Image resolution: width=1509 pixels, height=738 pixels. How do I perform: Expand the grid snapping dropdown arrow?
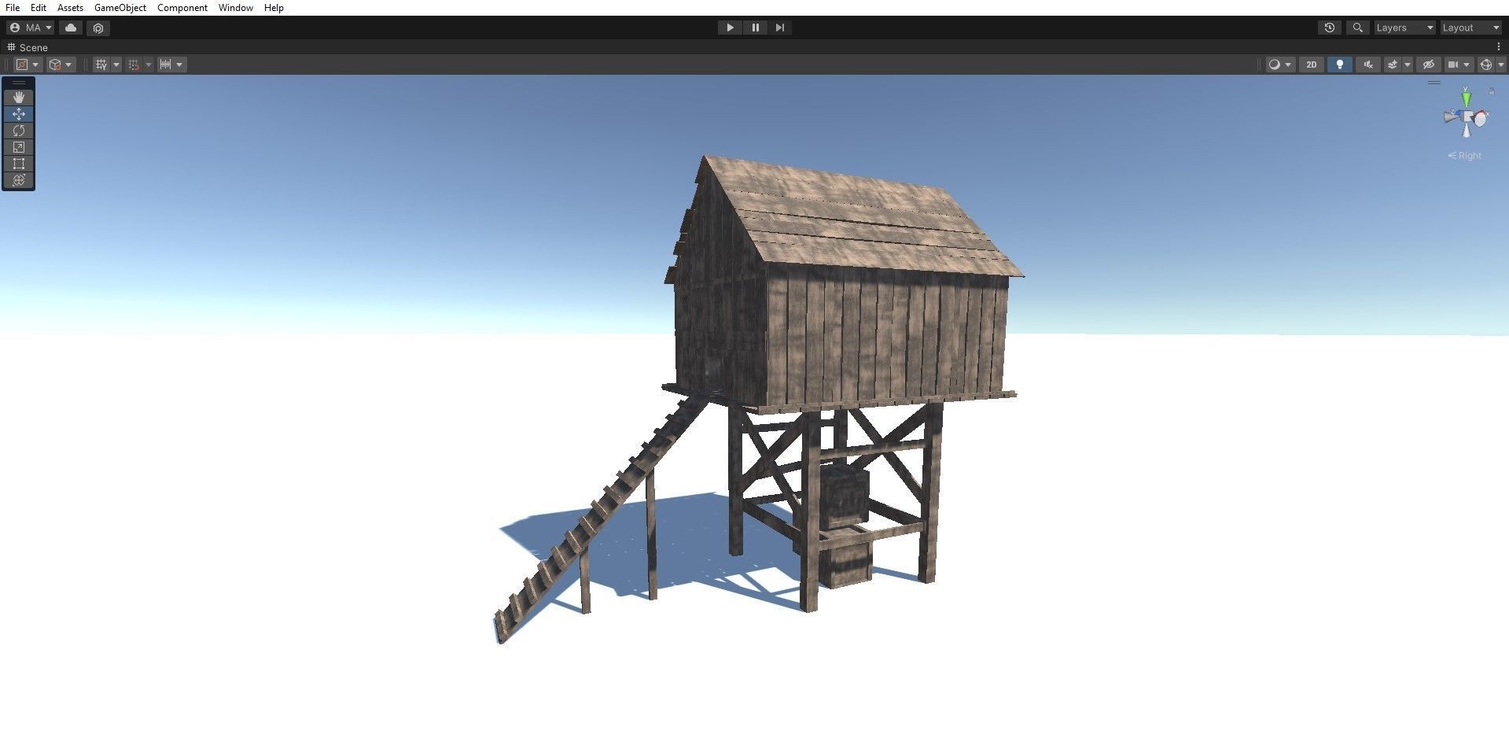tap(149, 65)
